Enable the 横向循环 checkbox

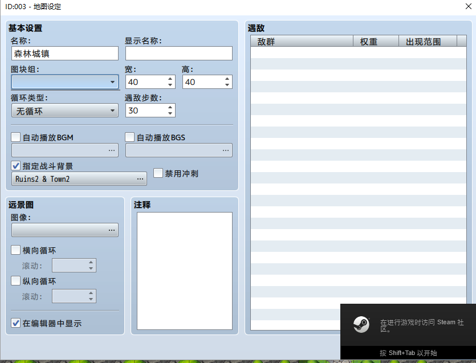click(16, 250)
